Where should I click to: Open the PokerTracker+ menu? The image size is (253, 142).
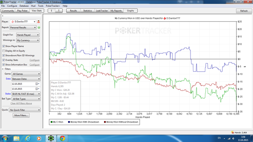pyautogui.click(x=53, y=6)
